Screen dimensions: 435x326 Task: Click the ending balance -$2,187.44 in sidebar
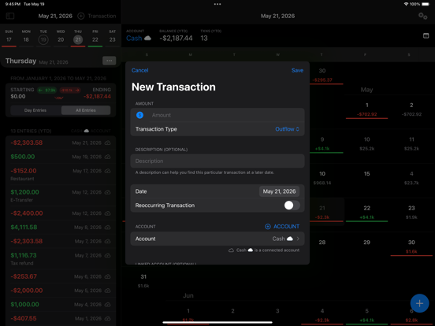pos(97,97)
